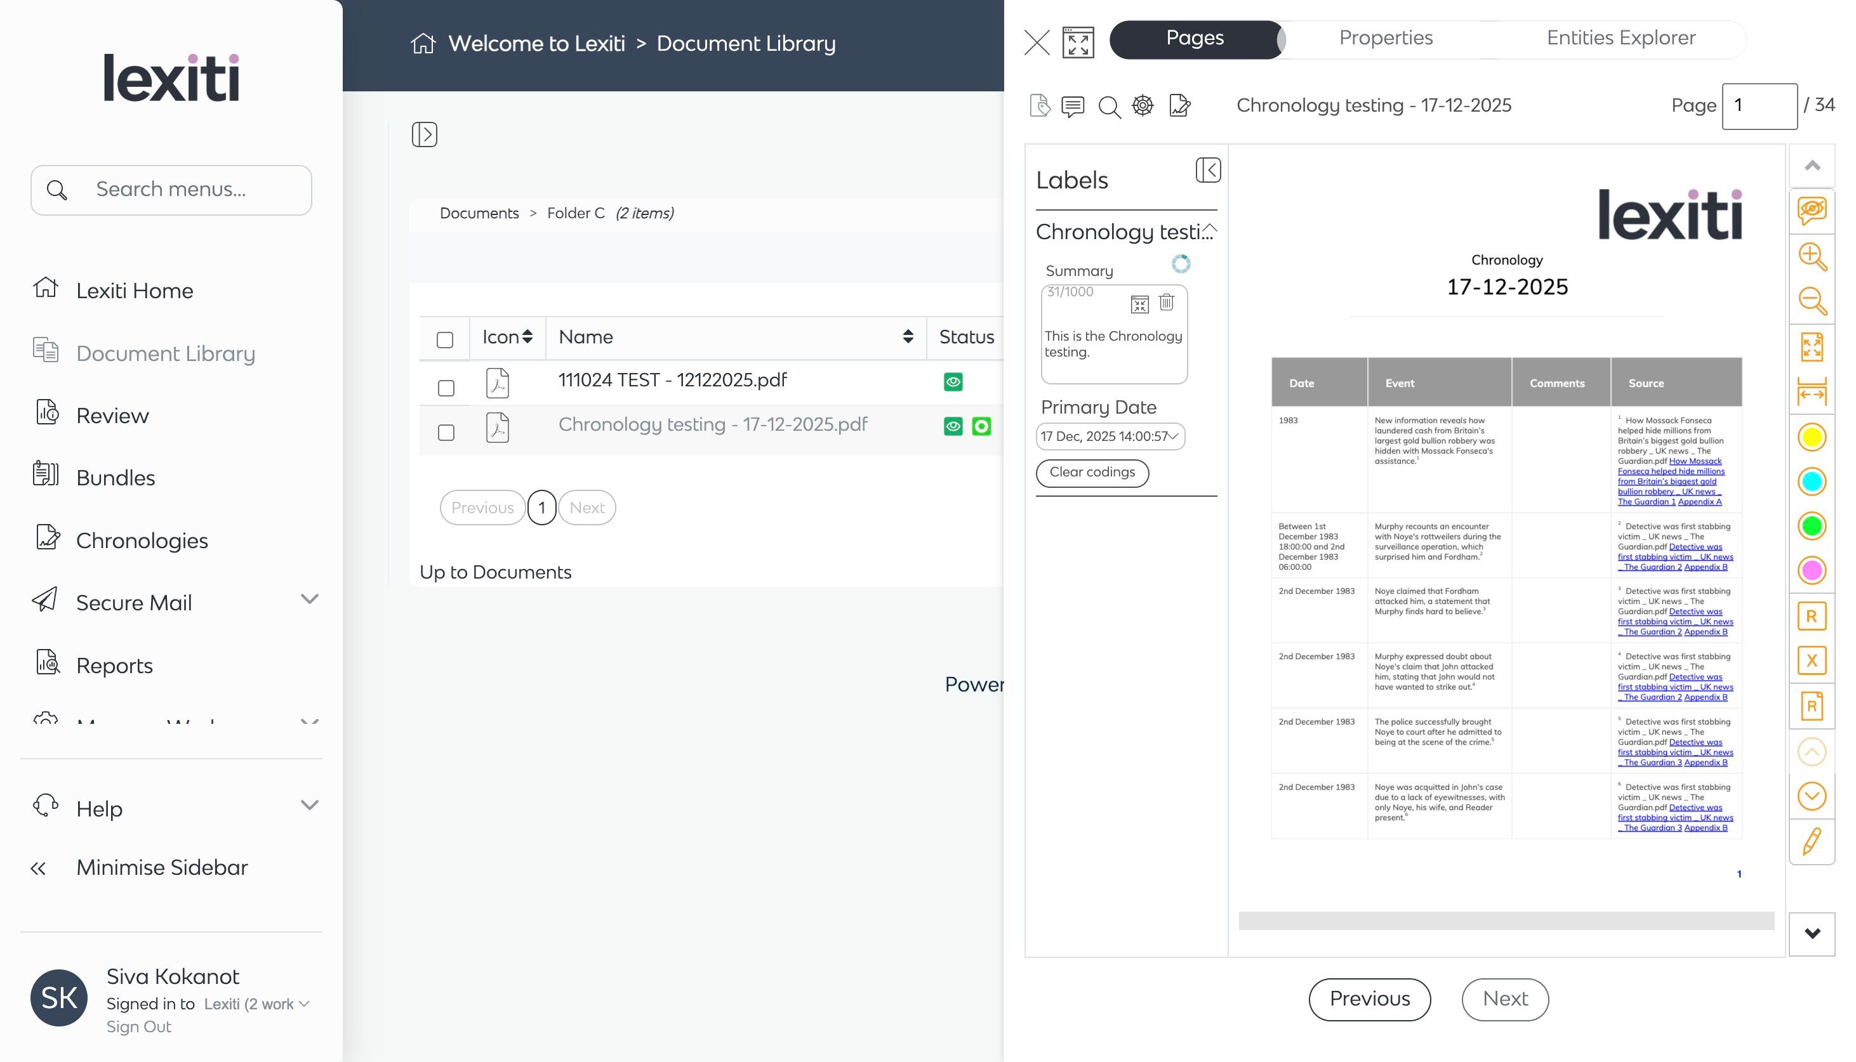Delete summary using the trash icon
Image resolution: width=1856 pixels, height=1062 pixels.
pyautogui.click(x=1167, y=303)
